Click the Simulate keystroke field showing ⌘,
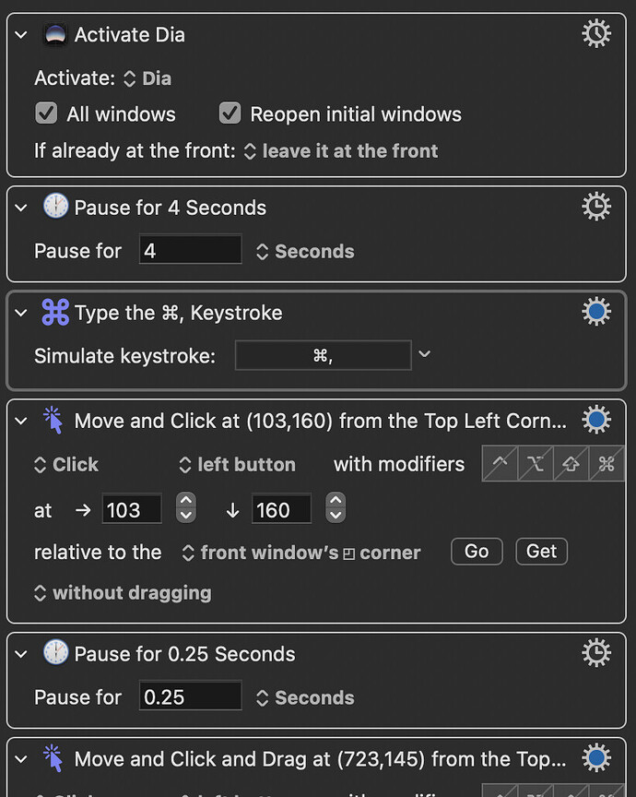The image size is (636, 797). point(324,355)
